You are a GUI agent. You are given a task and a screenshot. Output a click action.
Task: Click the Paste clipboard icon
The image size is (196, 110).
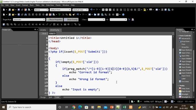pyautogui.click(x=70, y=15)
